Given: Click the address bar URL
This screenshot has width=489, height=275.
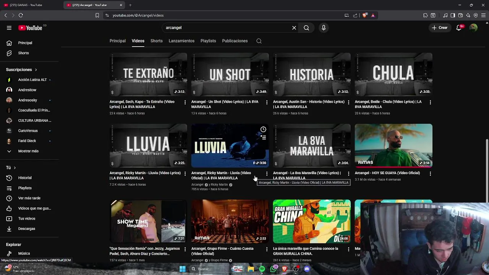Looking at the screenshot, I should [138, 15].
